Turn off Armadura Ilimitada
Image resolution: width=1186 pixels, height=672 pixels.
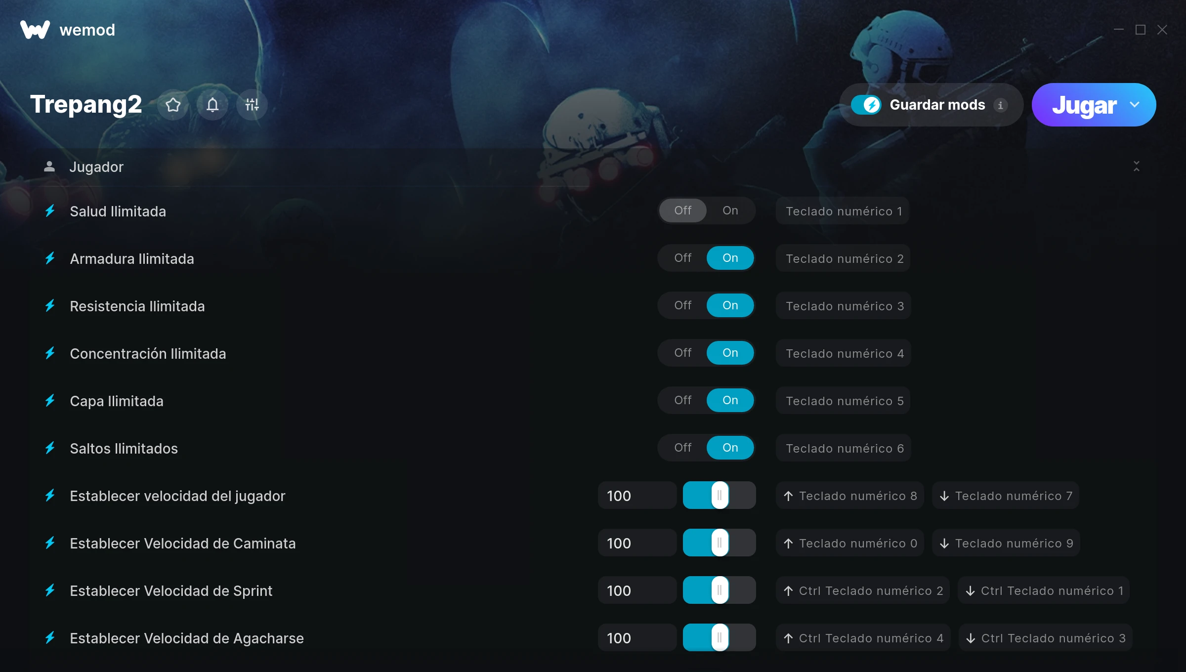683,258
